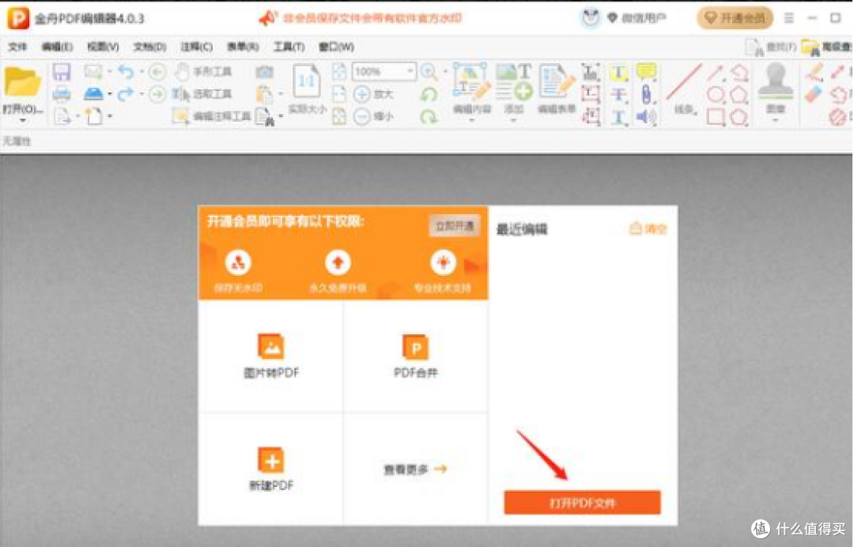The width and height of the screenshot is (854, 547).
Task: Activate the Edit Annotation tool (编辑注释工具)
Action: (x=211, y=116)
